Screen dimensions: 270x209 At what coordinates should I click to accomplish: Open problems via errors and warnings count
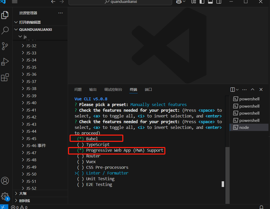(19, 207)
